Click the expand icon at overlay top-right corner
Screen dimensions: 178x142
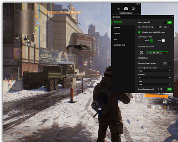point(139,4)
